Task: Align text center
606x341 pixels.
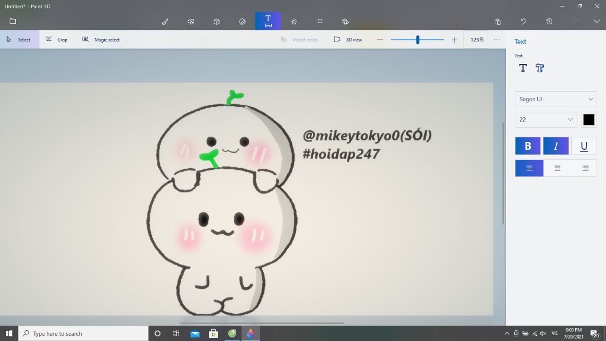Action: pos(557,168)
